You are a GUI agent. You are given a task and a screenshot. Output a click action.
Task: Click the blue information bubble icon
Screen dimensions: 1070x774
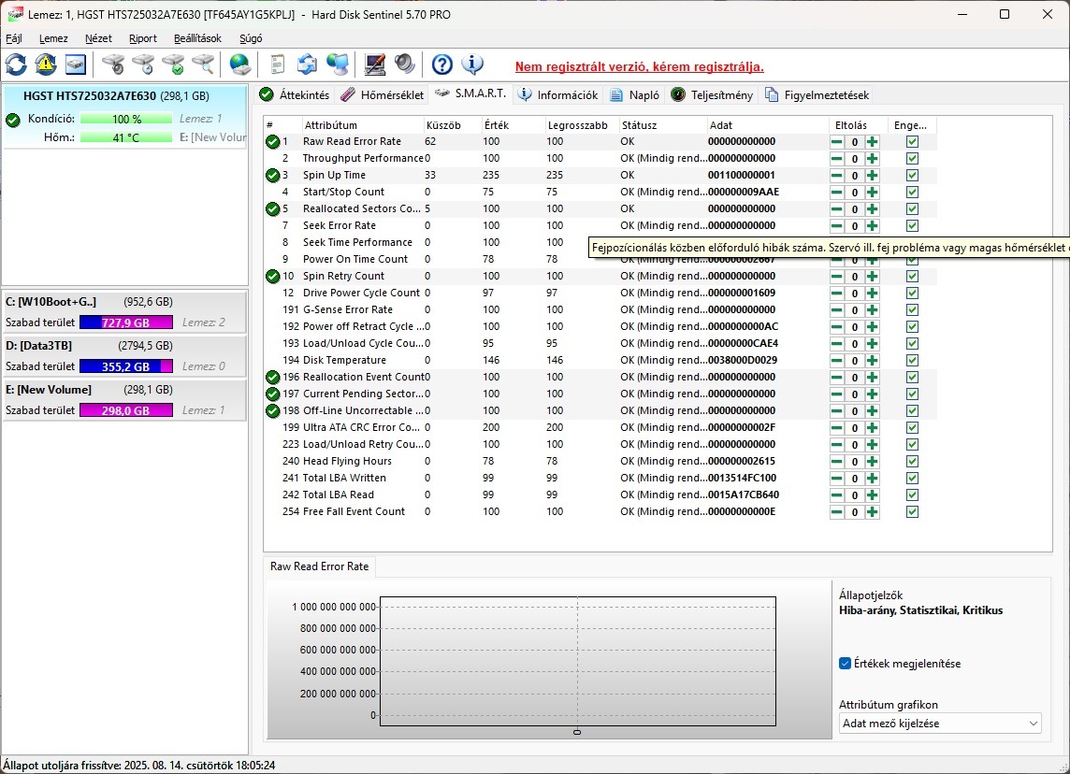472,64
